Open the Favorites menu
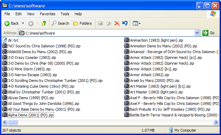Screen dimensions: 221x135 pos(48,14)
